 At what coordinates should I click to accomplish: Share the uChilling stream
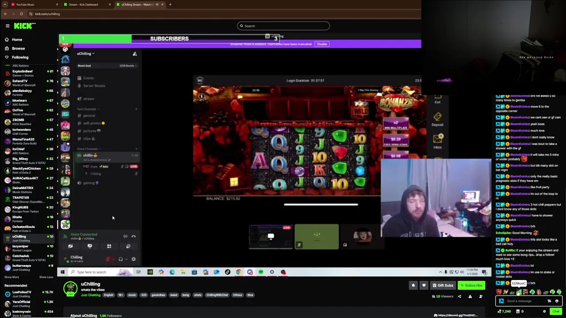click(x=459, y=296)
